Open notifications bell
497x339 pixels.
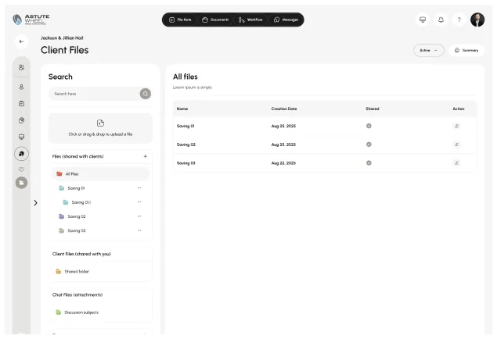click(441, 20)
